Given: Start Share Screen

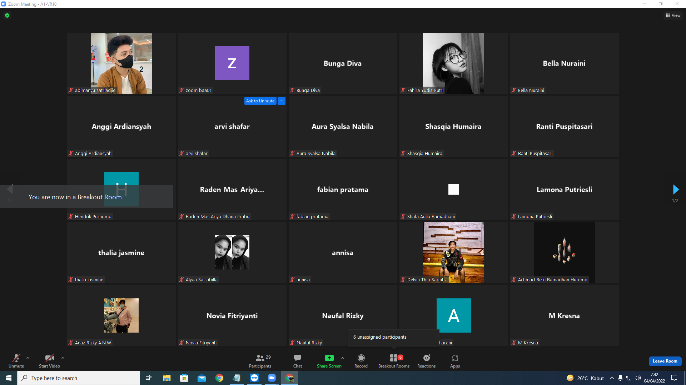Looking at the screenshot, I should point(329,361).
